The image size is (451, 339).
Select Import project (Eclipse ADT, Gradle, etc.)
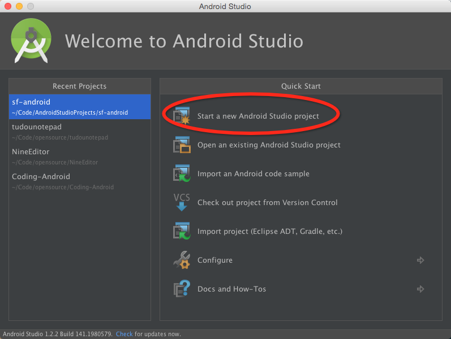270,231
